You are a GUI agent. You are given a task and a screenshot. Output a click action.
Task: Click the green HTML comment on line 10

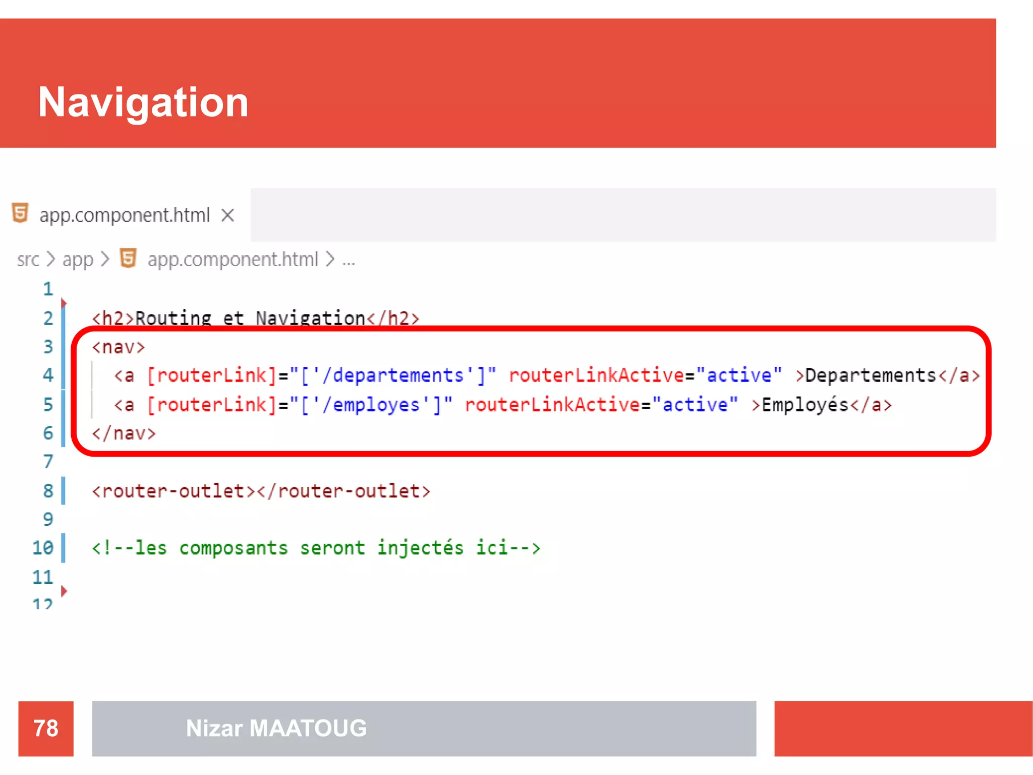(316, 548)
